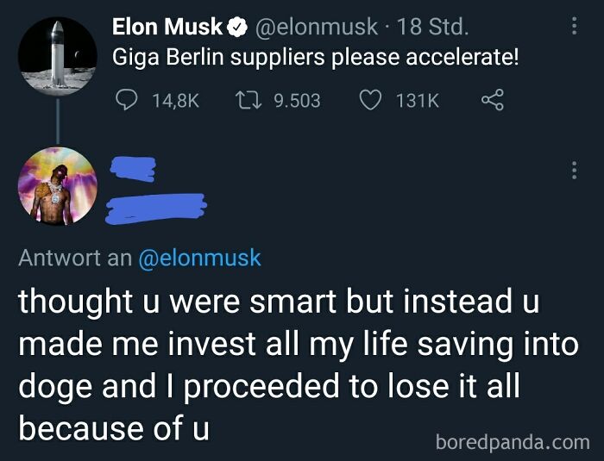Retweet using the retweet arrows icon

(249, 101)
